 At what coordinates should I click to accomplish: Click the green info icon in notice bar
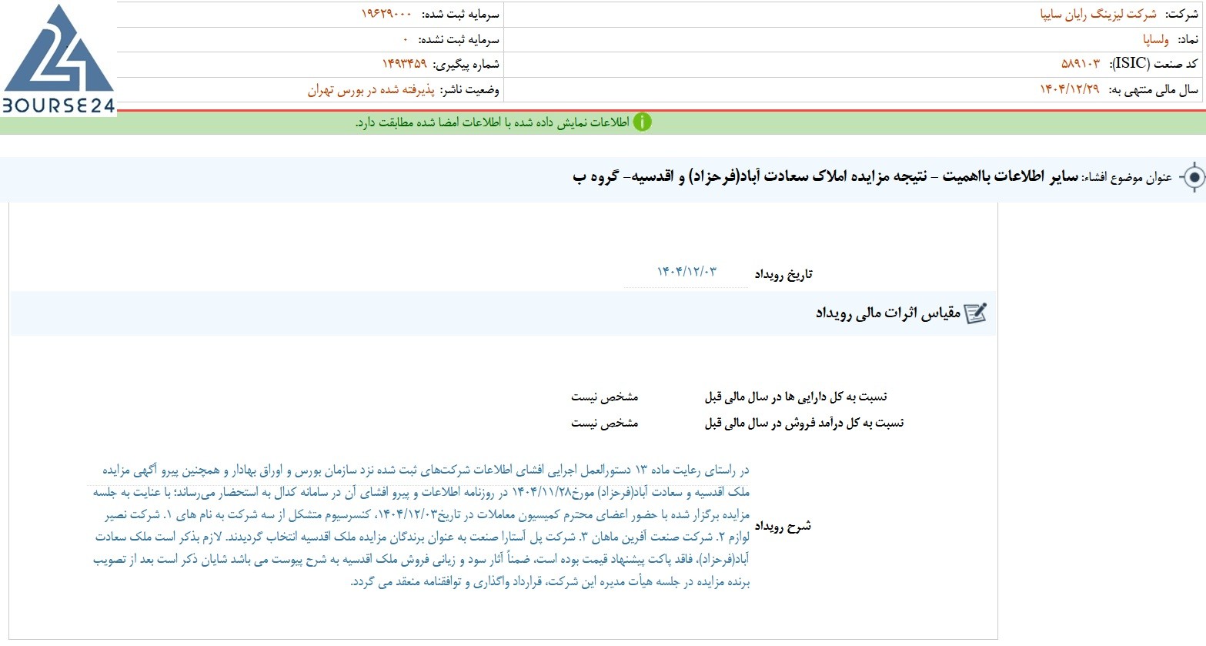(642, 122)
